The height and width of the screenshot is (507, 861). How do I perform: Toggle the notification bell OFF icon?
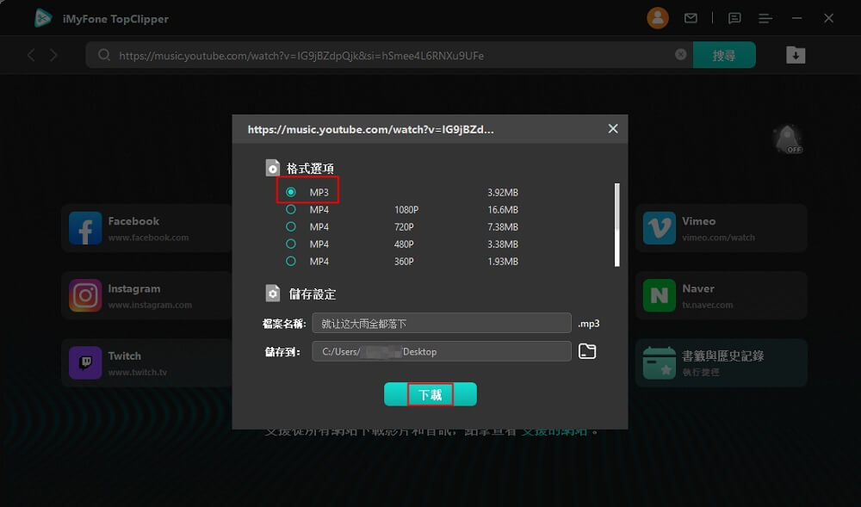point(788,139)
